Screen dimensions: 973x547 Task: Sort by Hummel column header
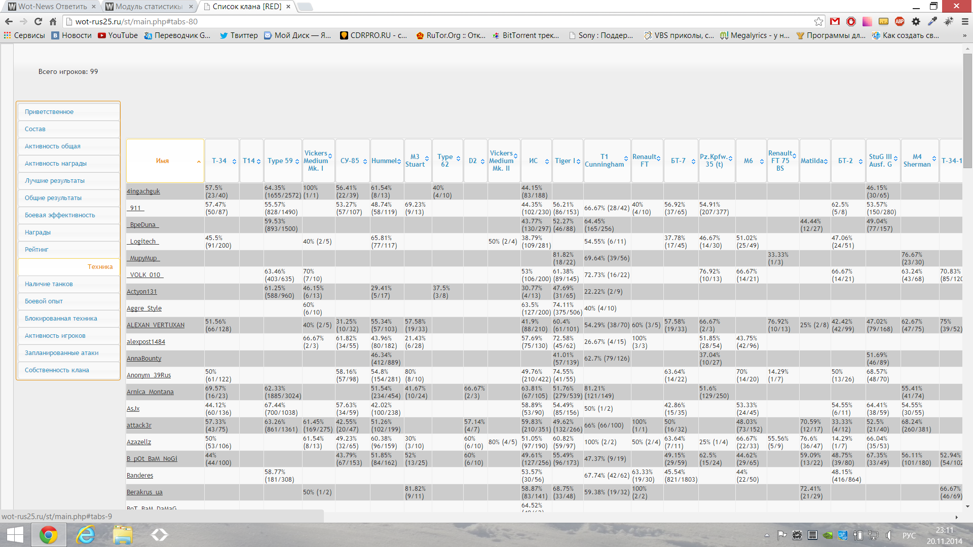(387, 161)
